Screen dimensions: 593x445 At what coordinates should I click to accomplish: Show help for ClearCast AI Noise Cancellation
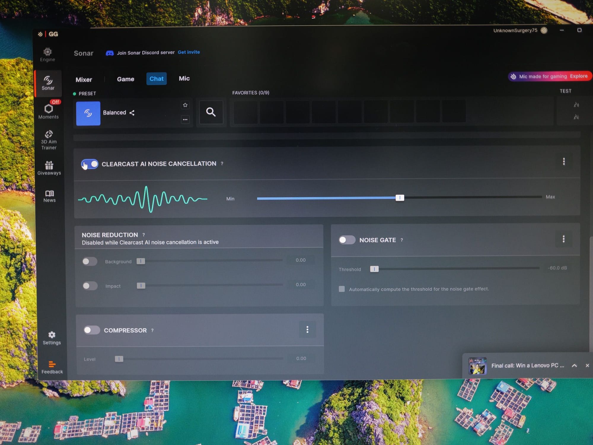click(222, 163)
